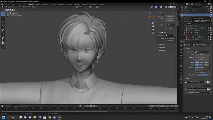Open the viewport Options button

(x=174, y=10)
